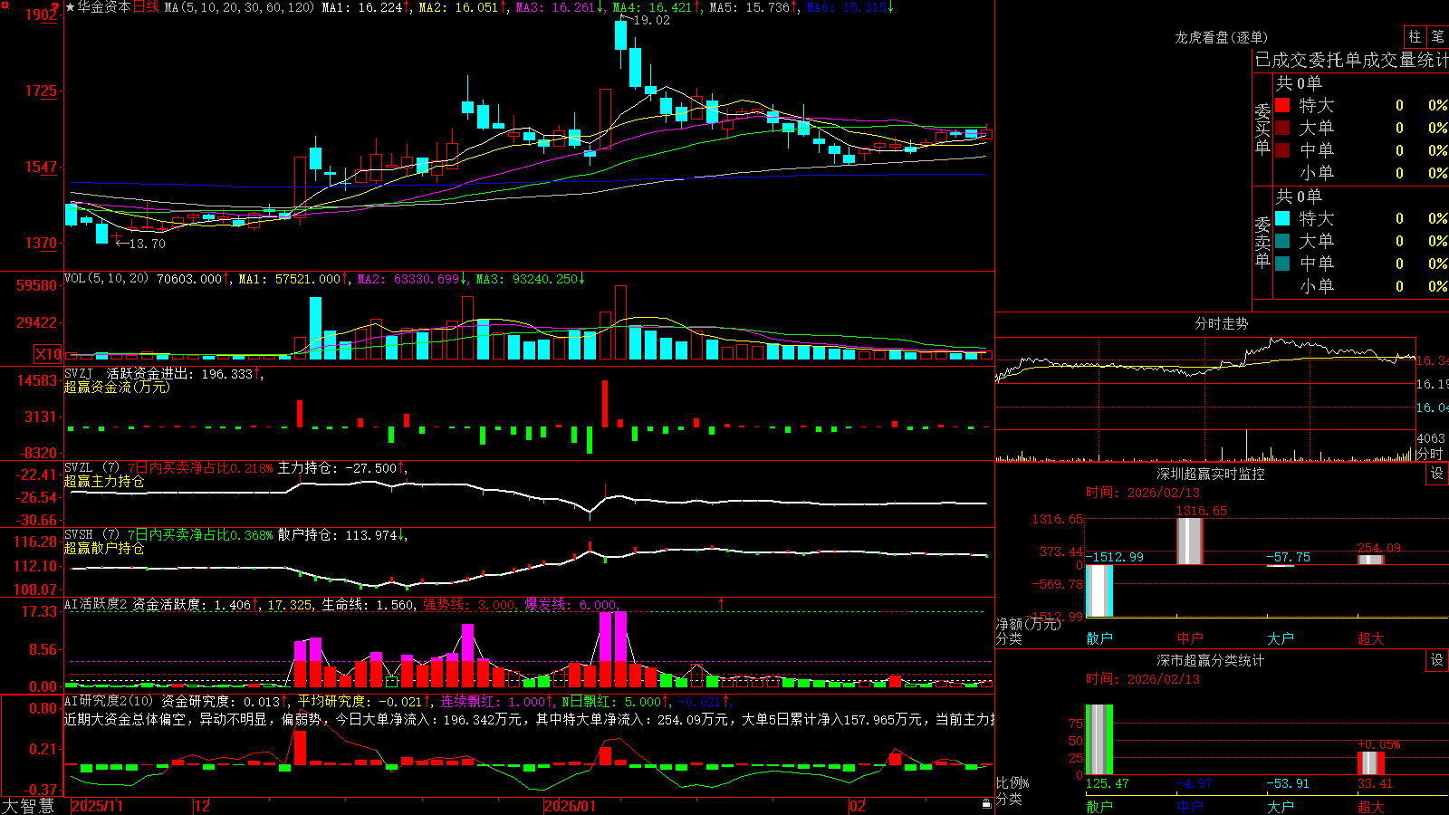Toggle the 笔 tick display mode
The height and width of the screenshot is (815, 1449).
[1437, 36]
